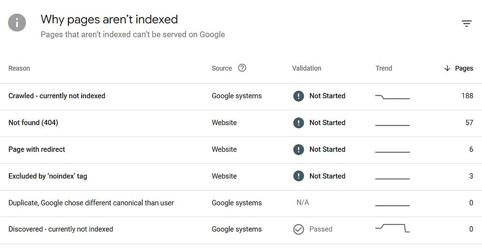Click the Passed checkmark icon
The height and width of the screenshot is (252, 482).
pos(299,229)
